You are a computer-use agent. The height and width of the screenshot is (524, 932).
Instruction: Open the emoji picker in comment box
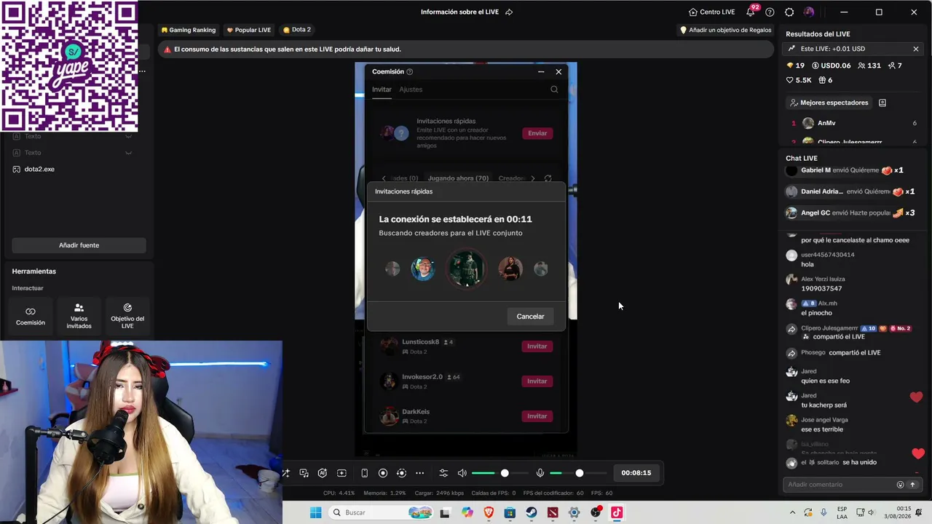tap(900, 485)
